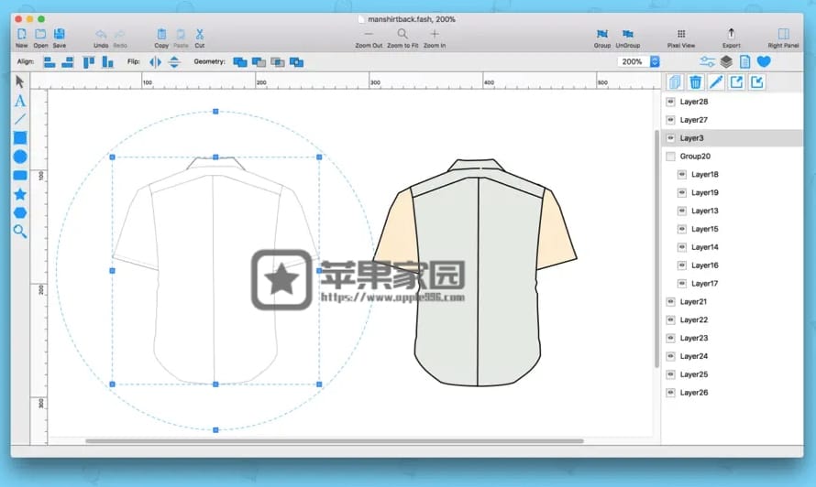Click the second Geometry operation icon
816x487 pixels.
pos(259,62)
